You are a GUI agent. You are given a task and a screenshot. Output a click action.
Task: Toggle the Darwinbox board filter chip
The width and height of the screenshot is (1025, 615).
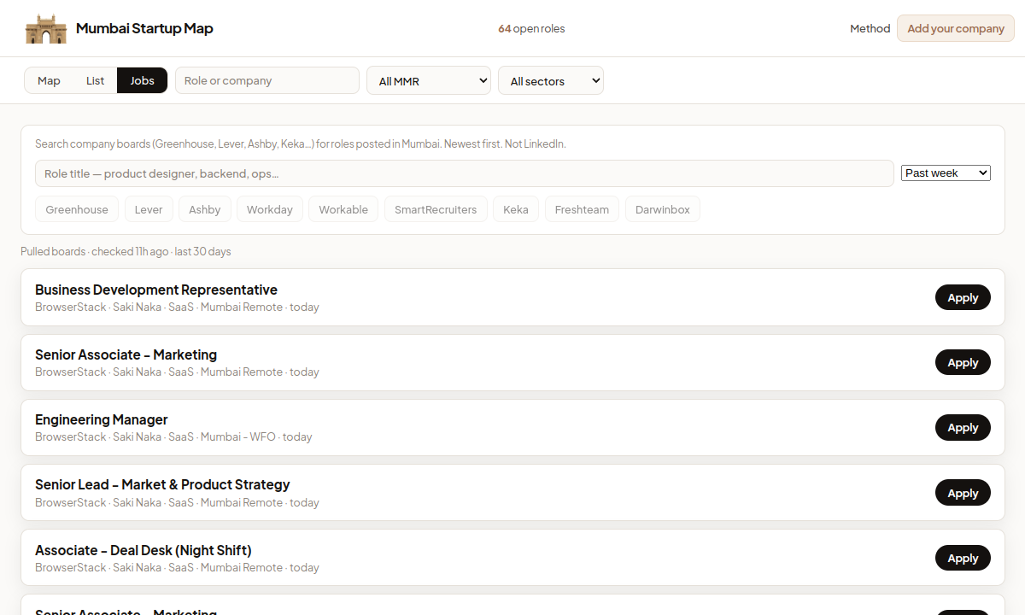[663, 209]
